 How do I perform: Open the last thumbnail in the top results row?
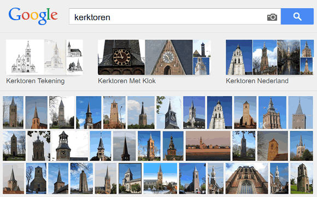301,112
